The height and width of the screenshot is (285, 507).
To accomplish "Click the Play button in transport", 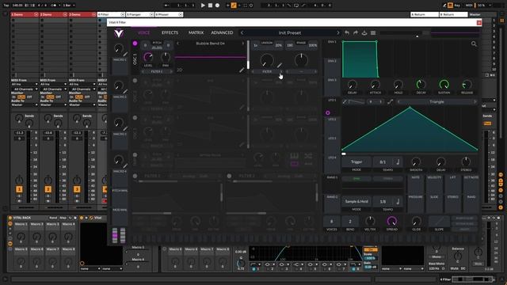I will tap(203, 6).
